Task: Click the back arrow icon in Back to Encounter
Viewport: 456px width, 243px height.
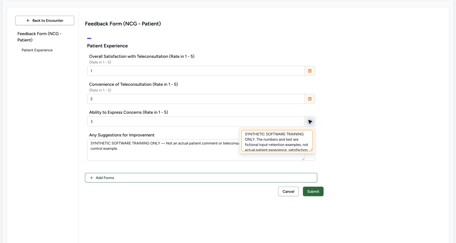Action: [x=28, y=21]
